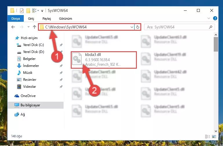Select Hızlı erişim in navigation pane
Viewport: 223px width, 146px height.
tap(29, 38)
